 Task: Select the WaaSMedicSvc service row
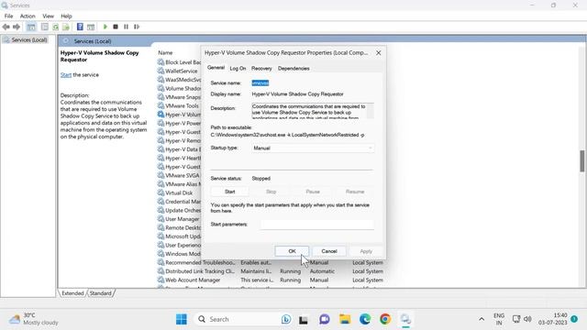(x=179, y=80)
